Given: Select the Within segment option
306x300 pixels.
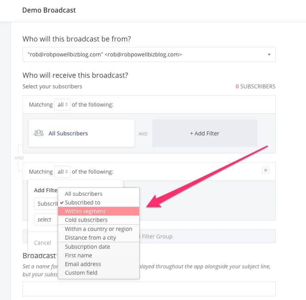Looking at the screenshot, I should 85,211.
